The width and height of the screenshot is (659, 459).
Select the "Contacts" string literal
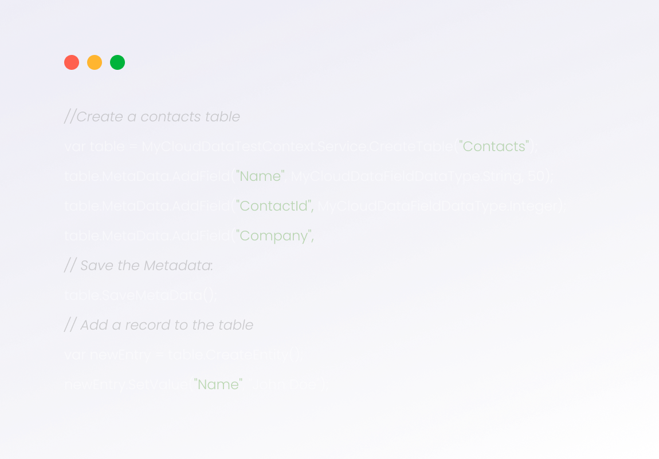[x=493, y=147]
